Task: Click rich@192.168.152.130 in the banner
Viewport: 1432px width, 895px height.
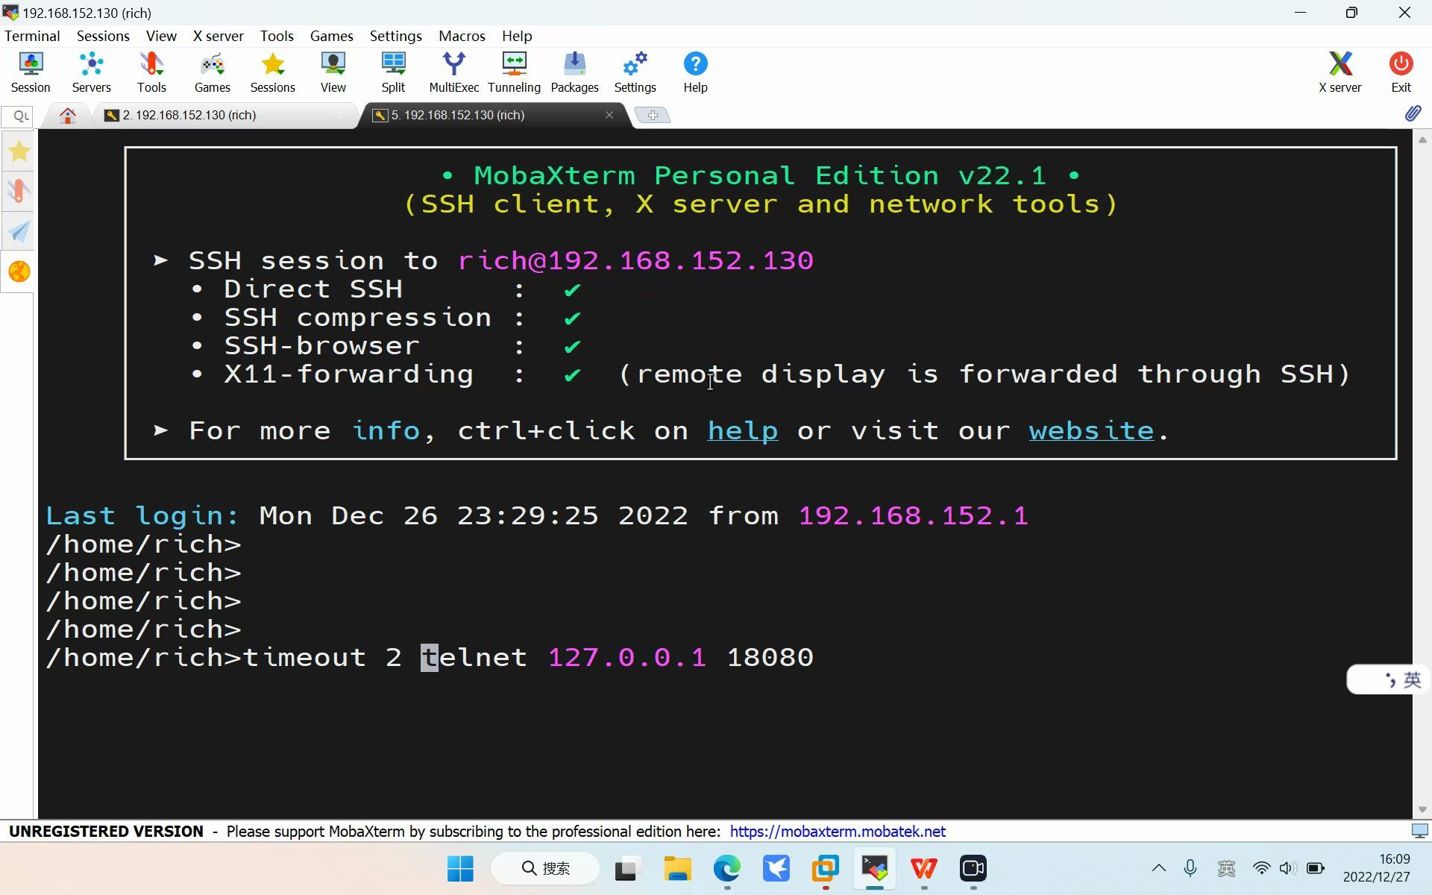Action: tap(635, 261)
